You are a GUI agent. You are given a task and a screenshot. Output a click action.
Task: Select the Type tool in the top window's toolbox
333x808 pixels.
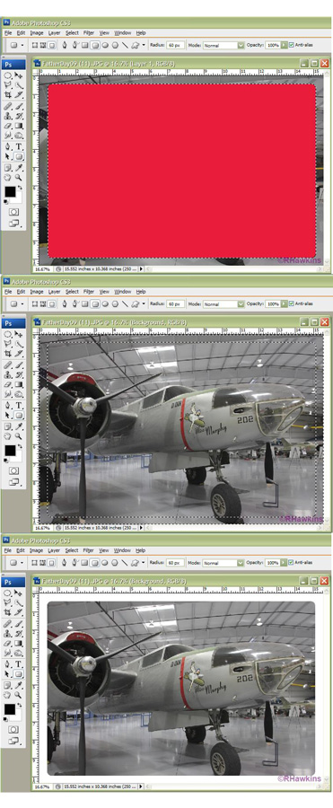(x=19, y=146)
